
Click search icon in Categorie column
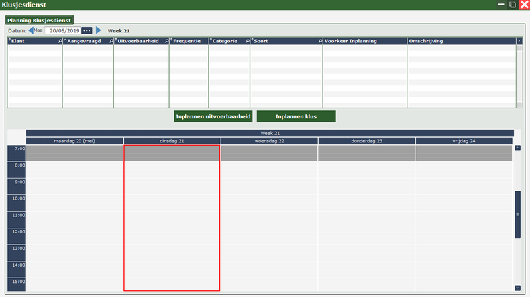pos(247,41)
